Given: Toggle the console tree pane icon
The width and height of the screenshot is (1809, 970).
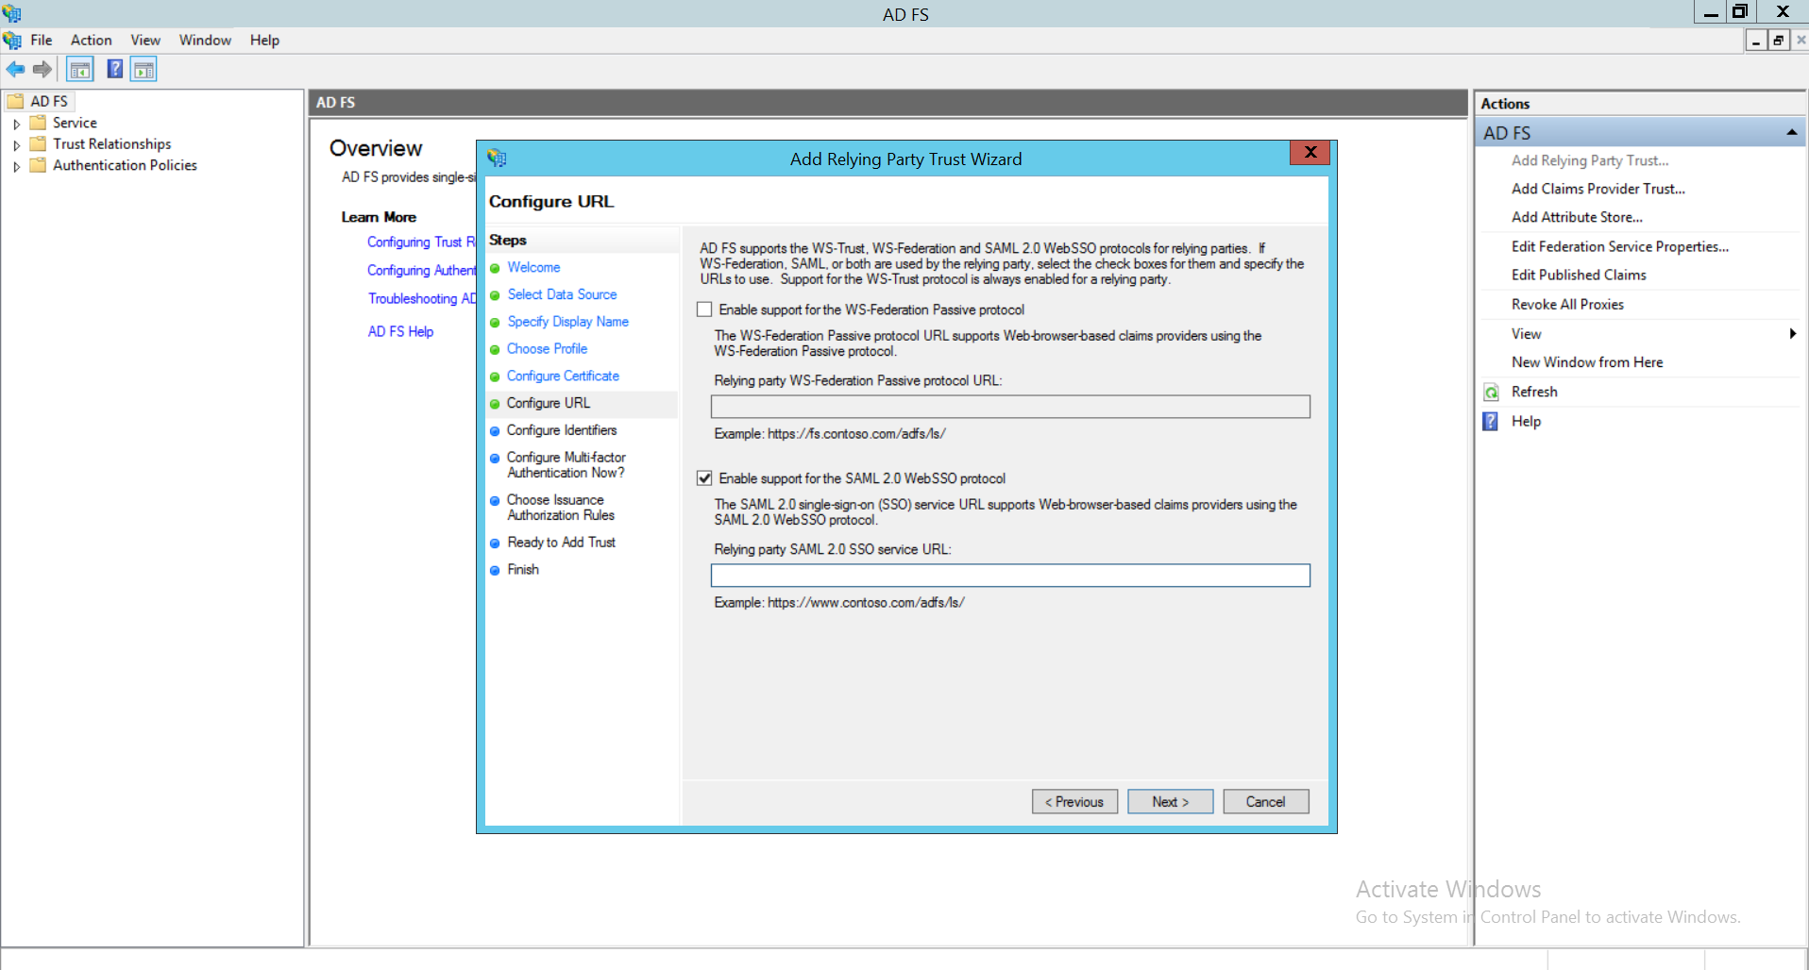Looking at the screenshot, I should click(x=80, y=69).
